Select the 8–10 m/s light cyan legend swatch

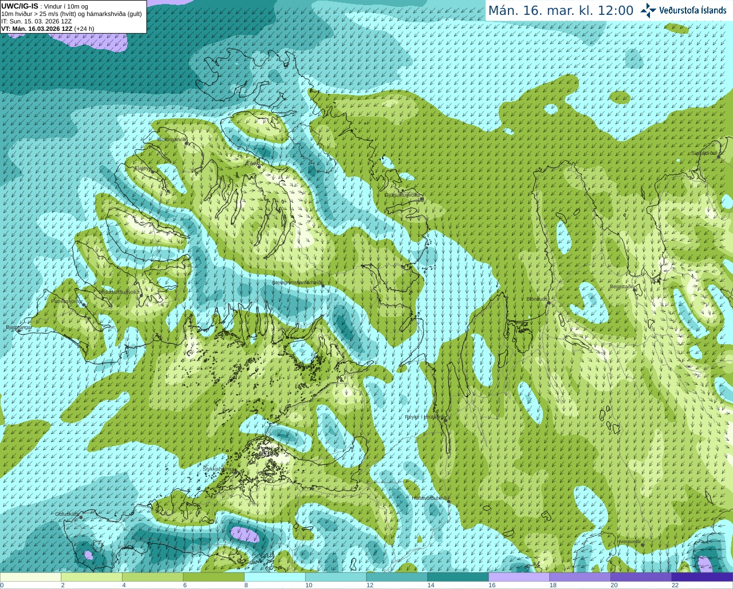coord(274,577)
